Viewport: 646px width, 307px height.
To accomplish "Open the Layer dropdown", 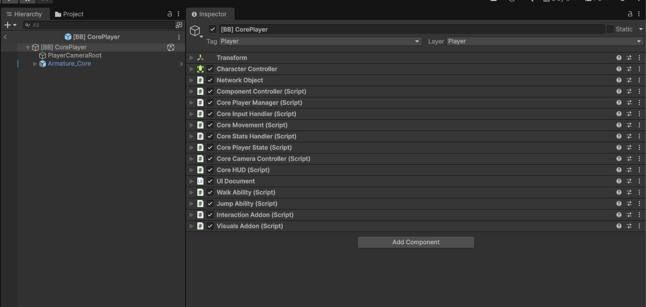I will (545, 41).
